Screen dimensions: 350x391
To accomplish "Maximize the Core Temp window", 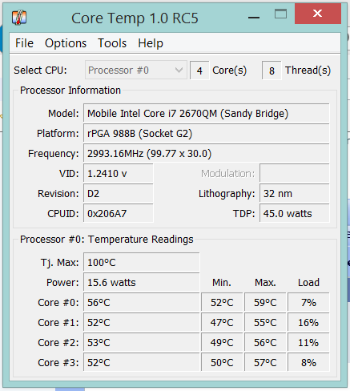I will tap(280, 14).
